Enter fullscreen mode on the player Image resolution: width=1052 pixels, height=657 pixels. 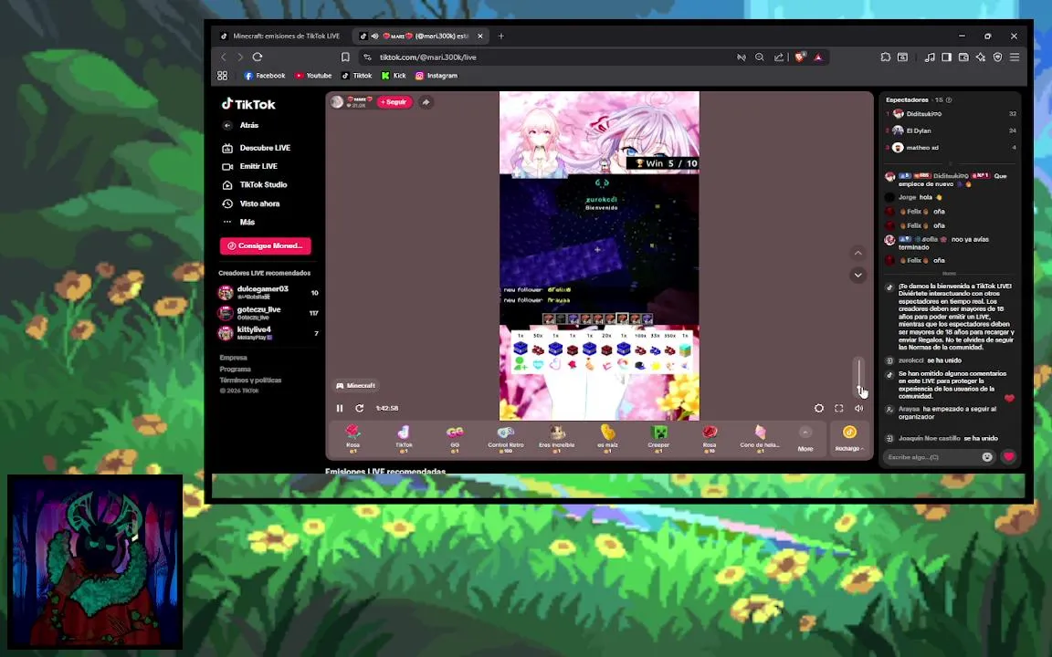tap(838, 408)
